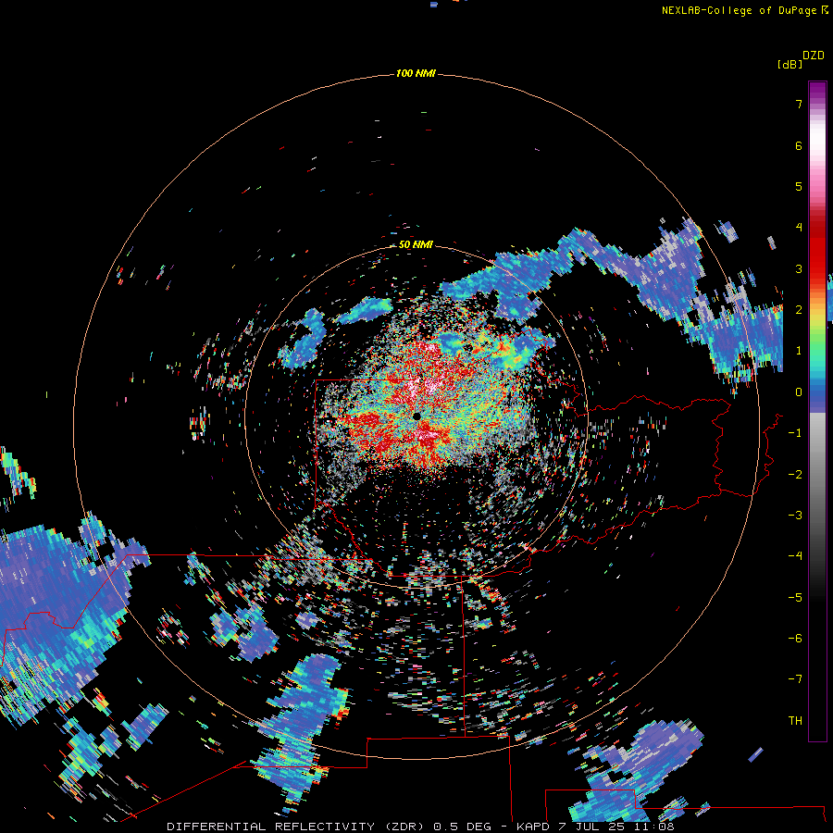
Task: Click the -1 value on the scale
Action: tap(795, 433)
